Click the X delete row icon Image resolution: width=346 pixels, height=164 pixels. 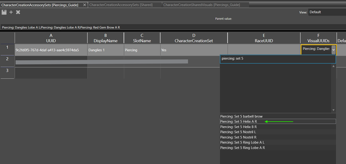(x=18, y=12)
